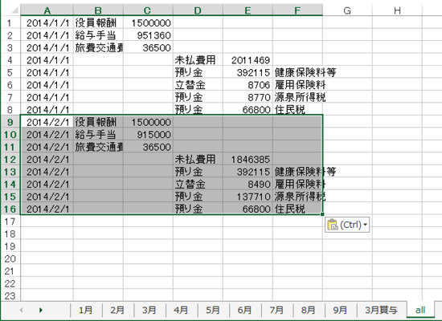Select column H header
Image resolution: width=442 pixels, height=321 pixels.
[x=397, y=10]
